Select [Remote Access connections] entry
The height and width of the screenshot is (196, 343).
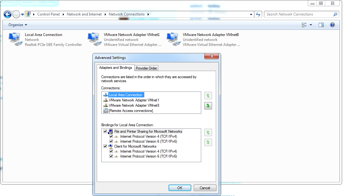pyautogui.click(x=131, y=111)
